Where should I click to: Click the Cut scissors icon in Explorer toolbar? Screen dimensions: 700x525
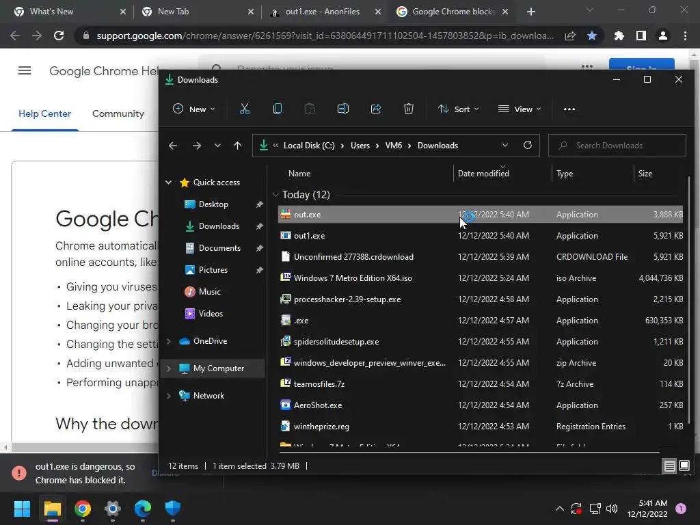pos(245,109)
